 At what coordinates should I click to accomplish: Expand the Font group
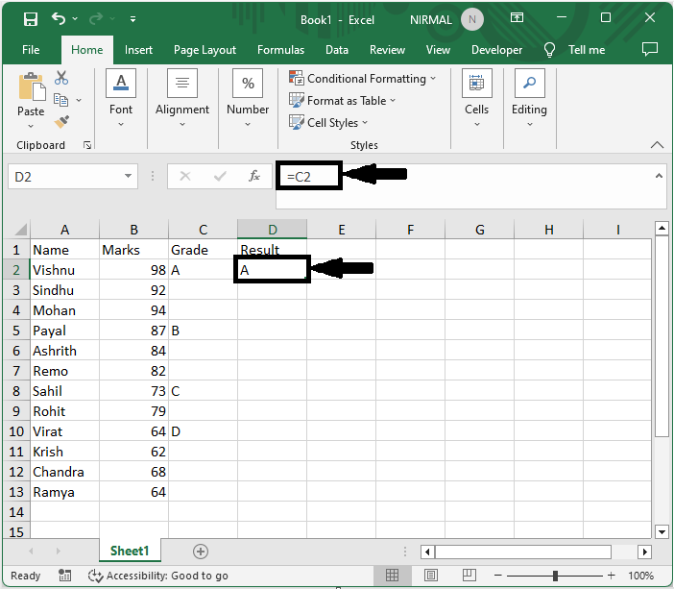click(x=121, y=100)
